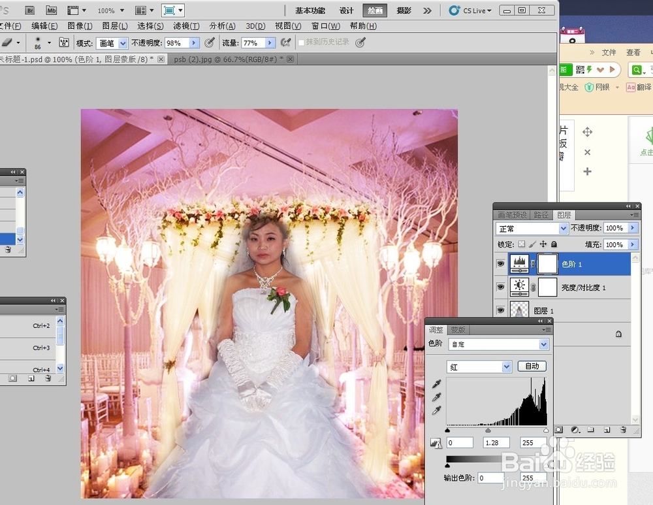This screenshot has width=653, height=505.
Task: Open the 流量 77% slider arrow
Action: click(x=270, y=42)
